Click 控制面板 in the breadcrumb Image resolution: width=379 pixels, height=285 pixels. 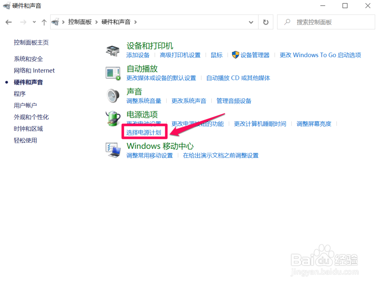pos(80,22)
